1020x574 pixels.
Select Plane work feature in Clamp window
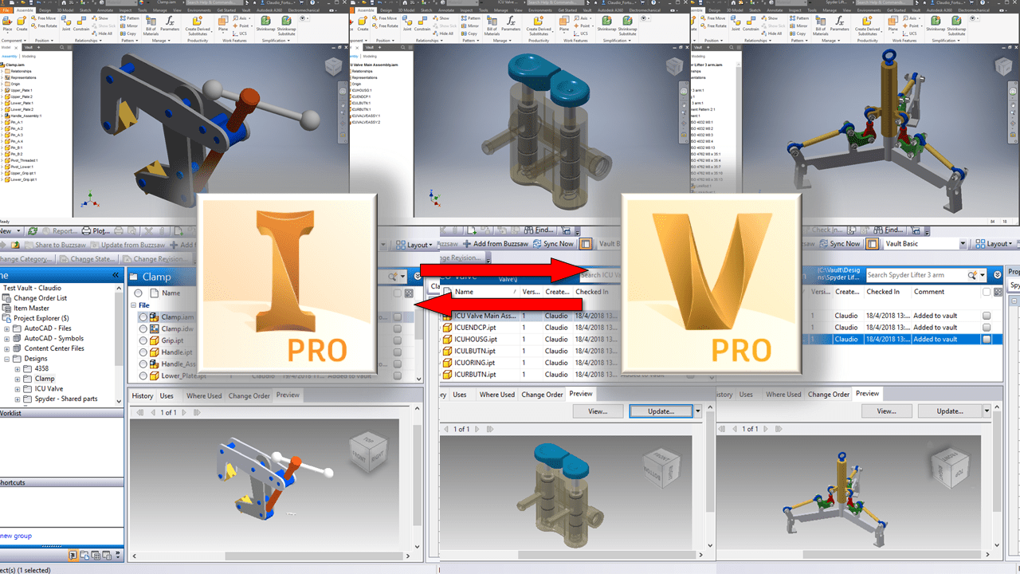pos(225,23)
